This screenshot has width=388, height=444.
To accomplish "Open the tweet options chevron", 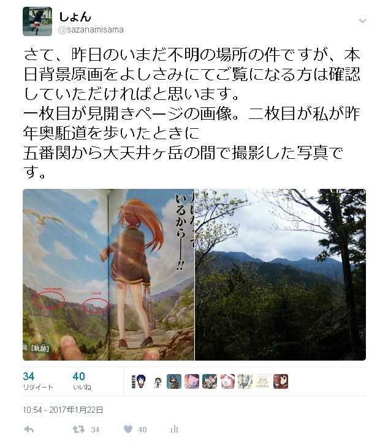I will pos(362,21).
